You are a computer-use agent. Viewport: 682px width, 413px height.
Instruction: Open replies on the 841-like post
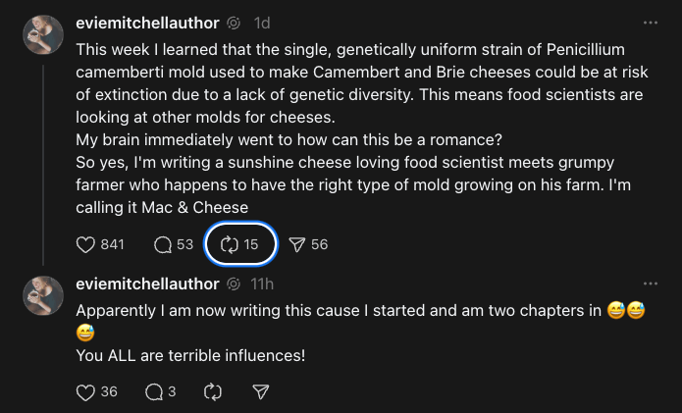point(164,244)
